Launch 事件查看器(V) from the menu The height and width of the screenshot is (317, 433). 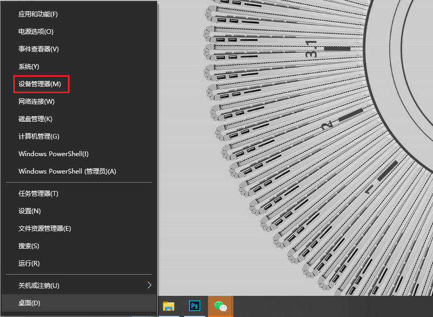(39, 49)
